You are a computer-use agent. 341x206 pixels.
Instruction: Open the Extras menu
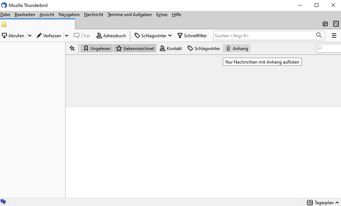[x=162, y=15]
